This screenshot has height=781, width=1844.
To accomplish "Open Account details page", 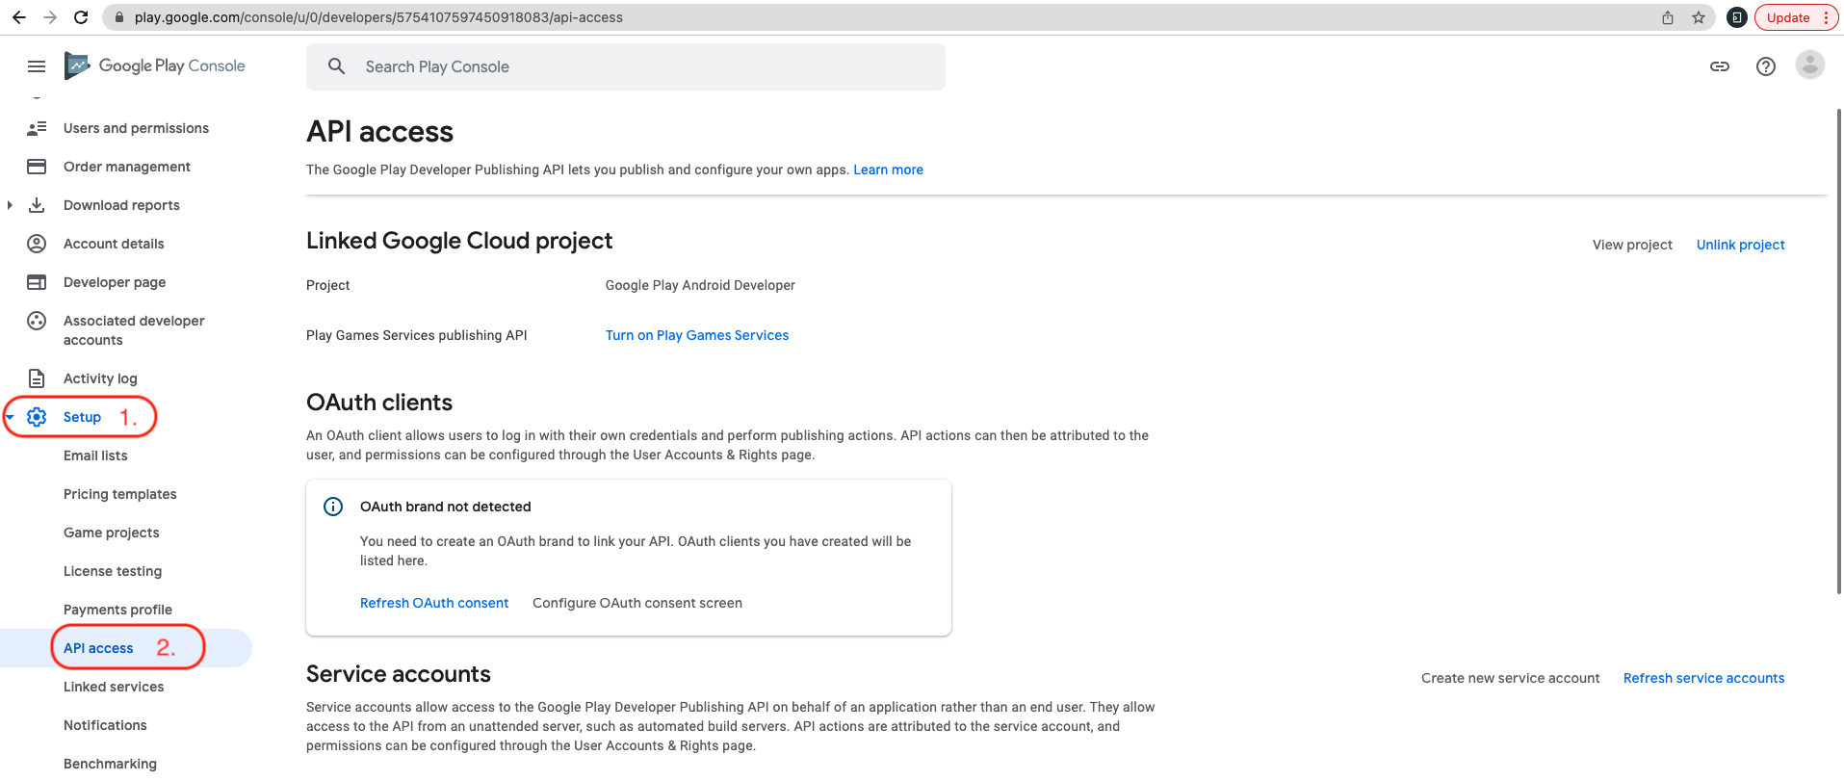I will [x=114, y=244].
